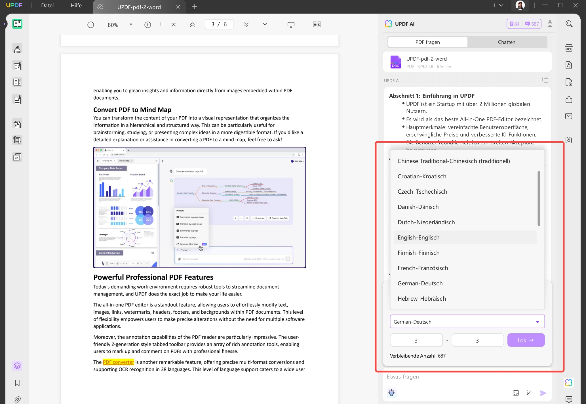The width and height of the screenshot is (586, 404).
Task: Open the Datei menu
Action: click(47, 5)
